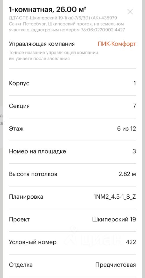
Task: Tap the Отделка value Предчистовая
Action: 115,265
